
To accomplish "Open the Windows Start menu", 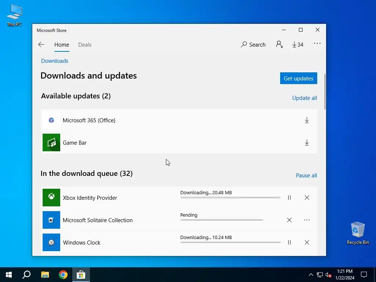I will coord(9,275).
